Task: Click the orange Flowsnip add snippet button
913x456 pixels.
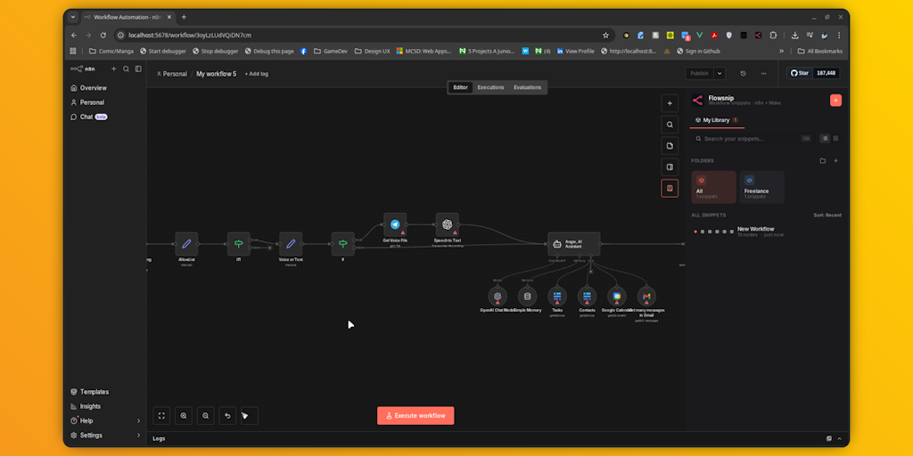Action: click(835, 100)
